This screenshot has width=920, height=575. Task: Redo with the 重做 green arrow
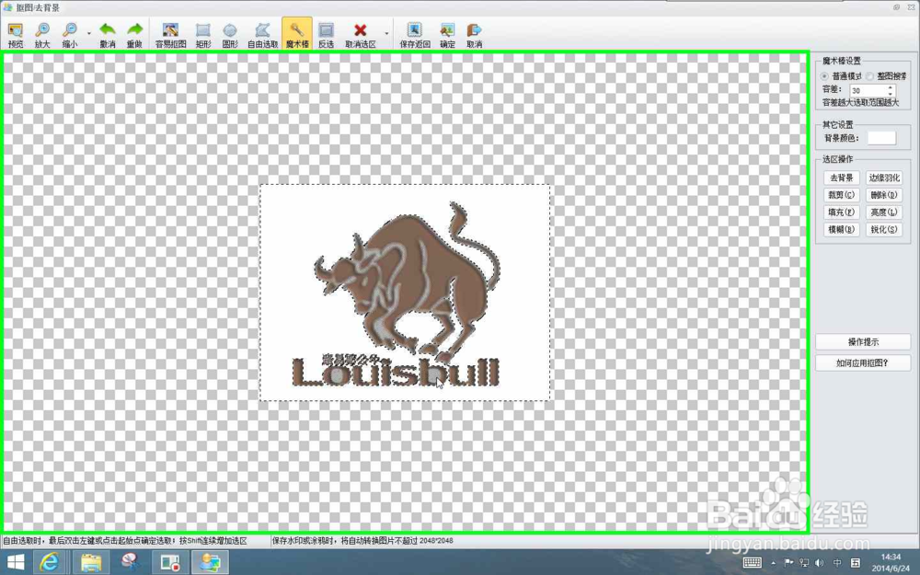(134, 35)
